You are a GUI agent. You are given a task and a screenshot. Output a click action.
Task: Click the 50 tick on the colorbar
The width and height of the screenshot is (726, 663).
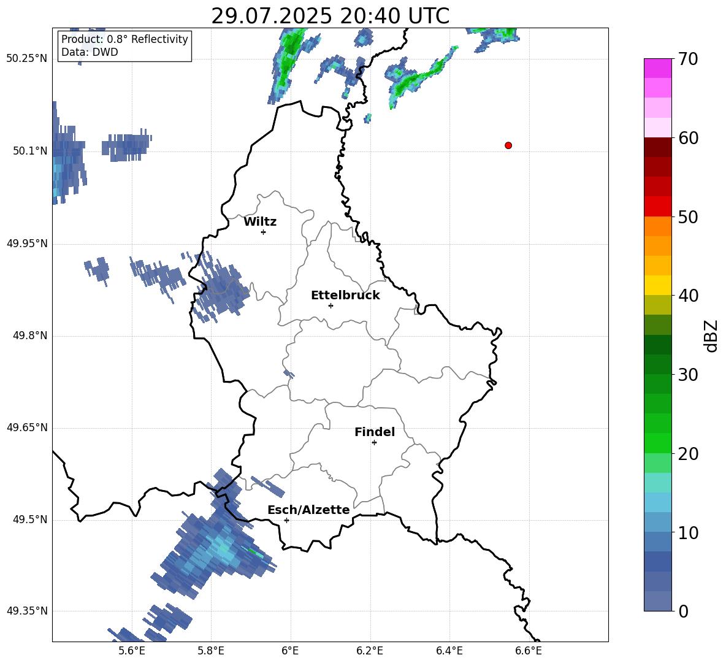click(688, 217)
